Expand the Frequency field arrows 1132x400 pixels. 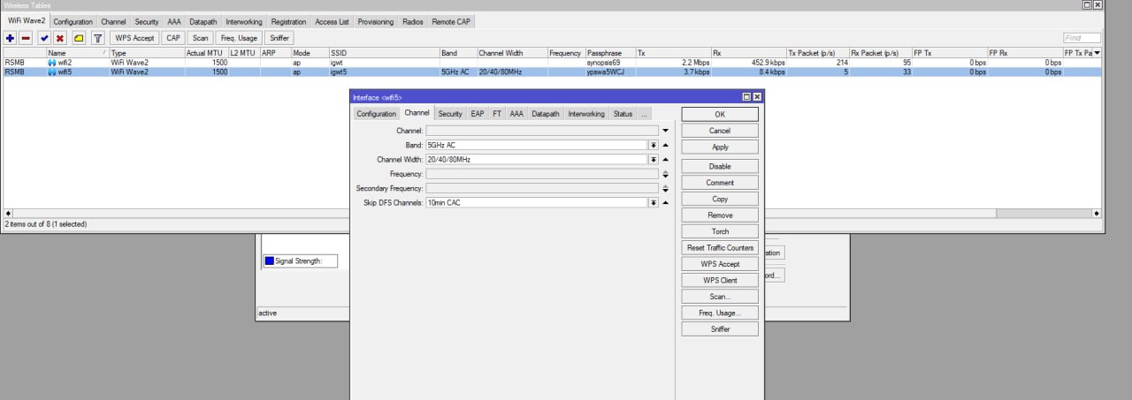(665, 174)
